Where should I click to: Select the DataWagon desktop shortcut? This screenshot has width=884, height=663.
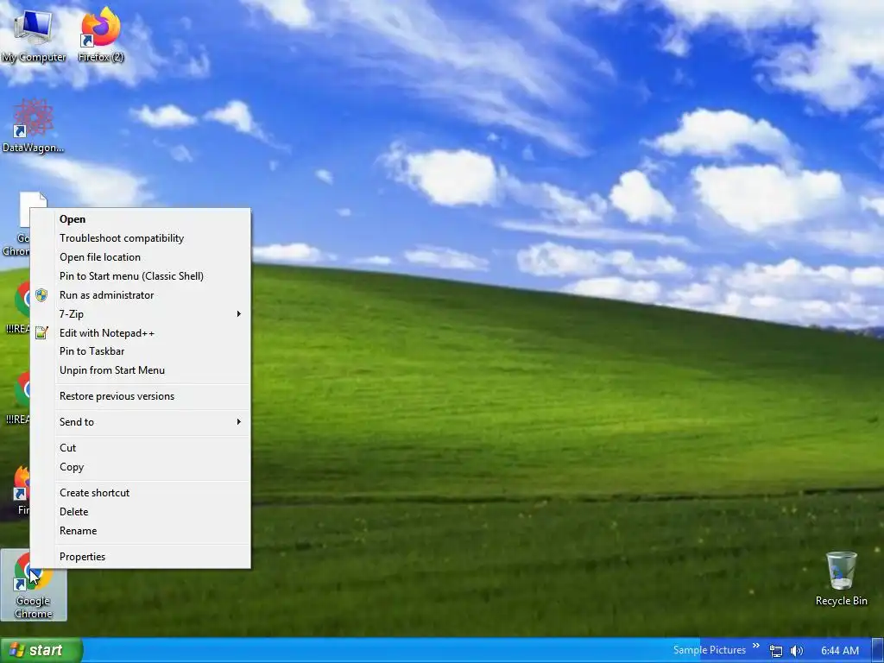pyautogui.click(x=33, y=125)
